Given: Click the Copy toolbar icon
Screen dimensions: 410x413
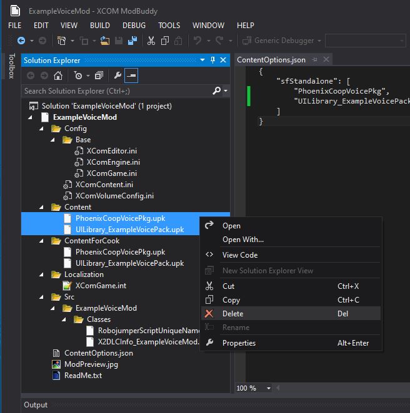Looking at the screenshot, I should 165,41.
